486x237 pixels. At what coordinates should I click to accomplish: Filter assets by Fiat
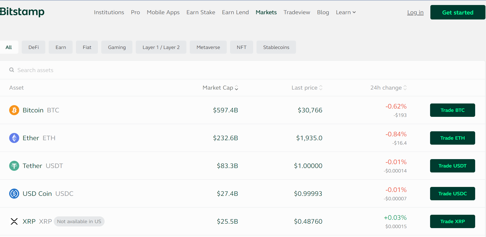(x=87, y=47)
